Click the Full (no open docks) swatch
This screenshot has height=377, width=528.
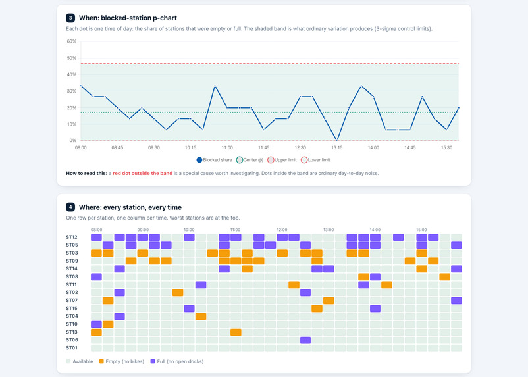[x=153, y=361]
